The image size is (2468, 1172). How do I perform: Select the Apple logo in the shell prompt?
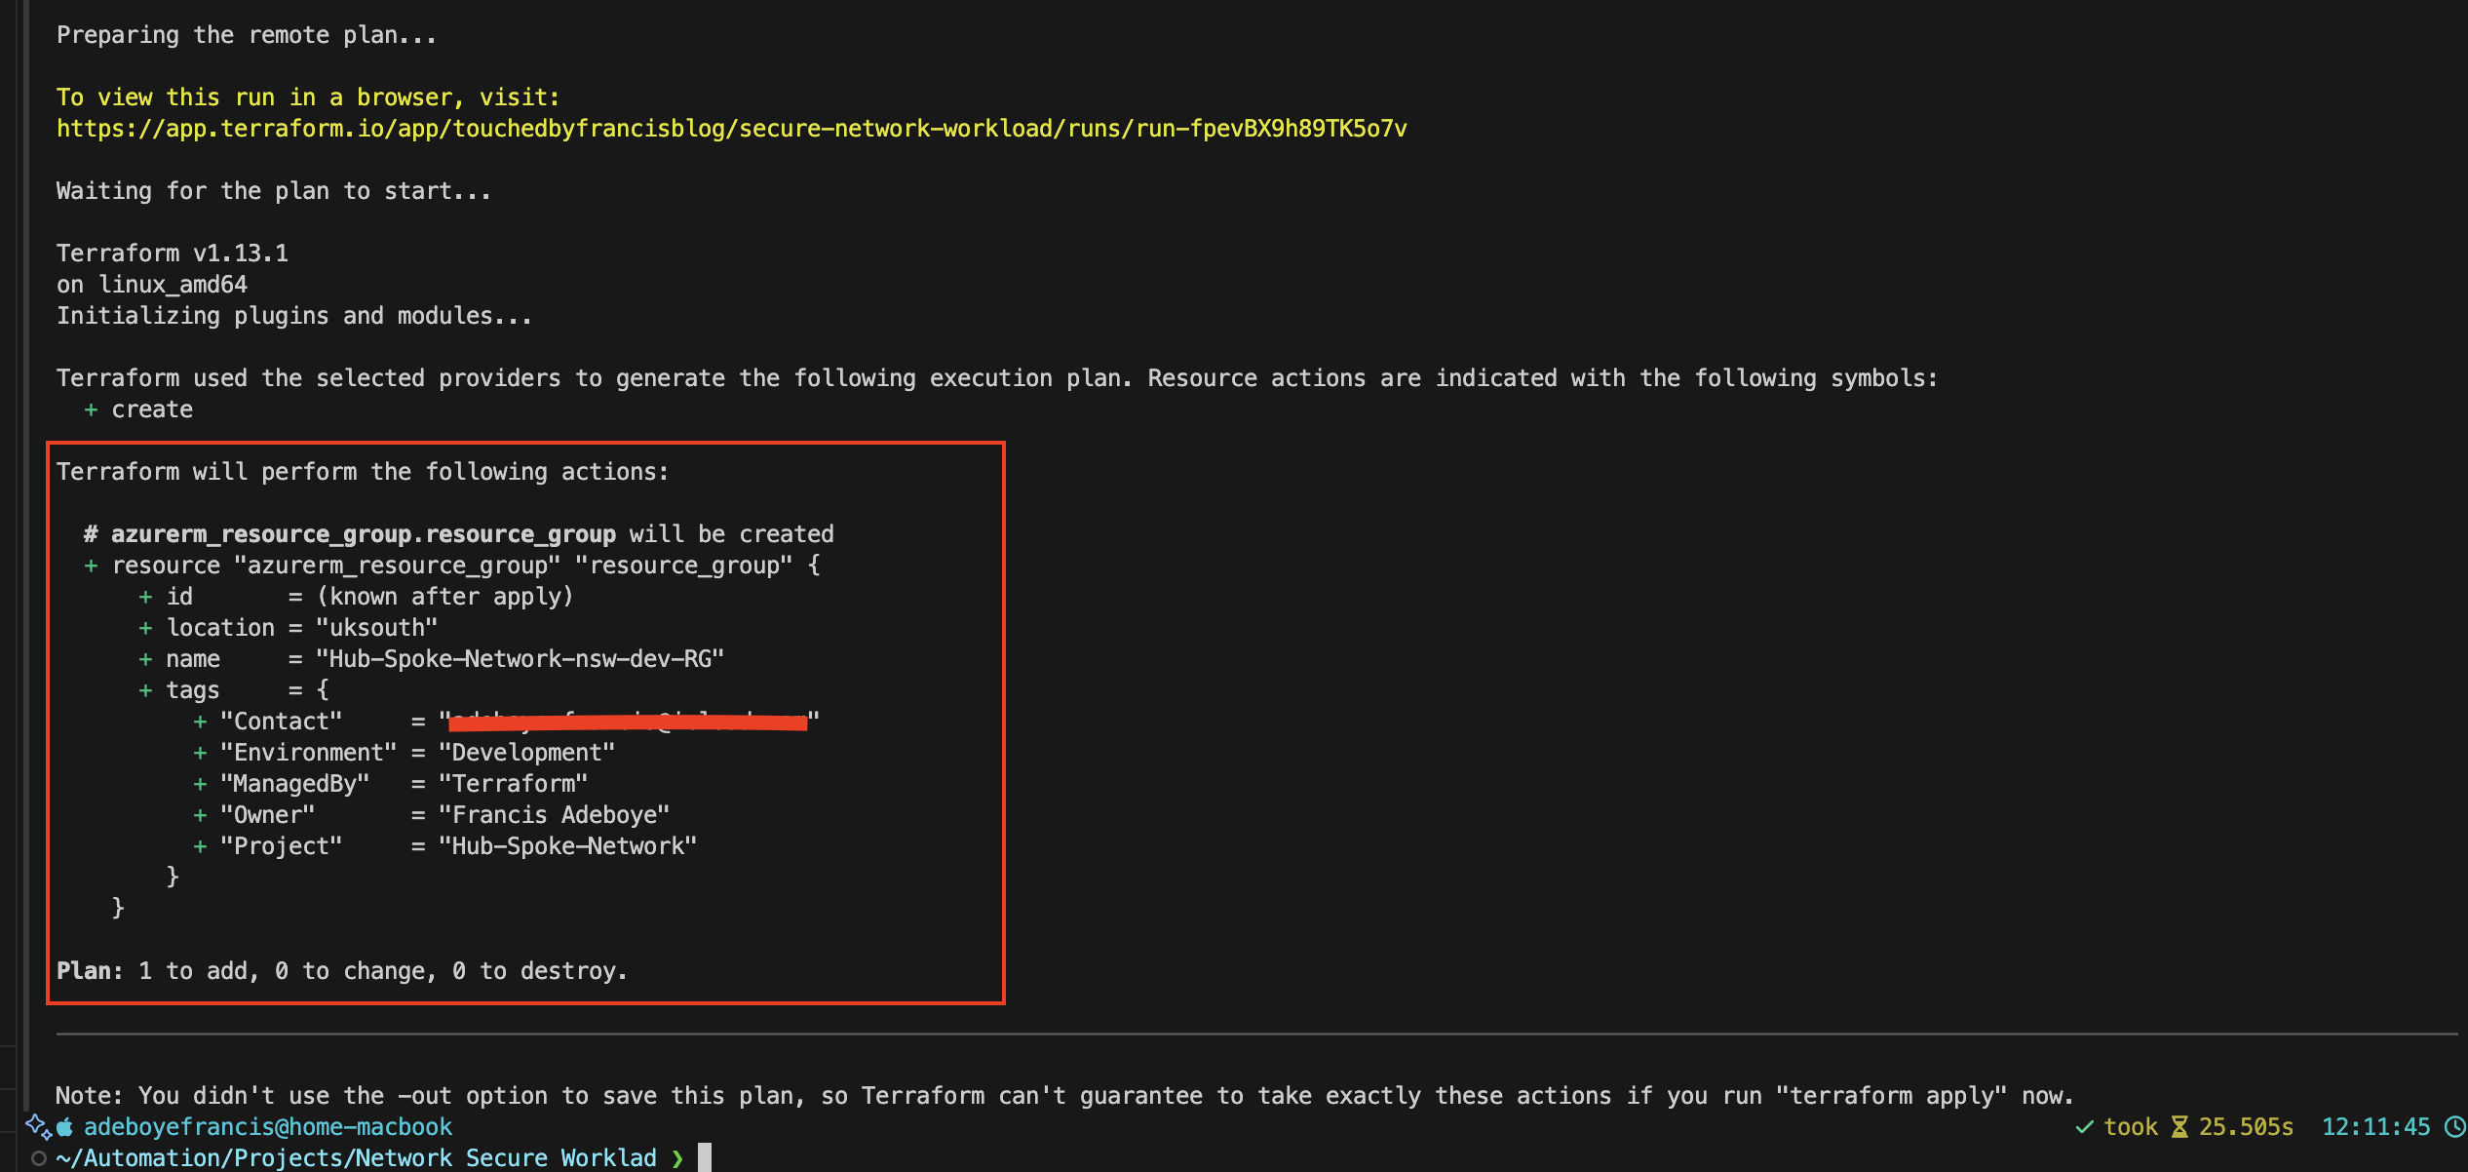(x=63, y=1126)
